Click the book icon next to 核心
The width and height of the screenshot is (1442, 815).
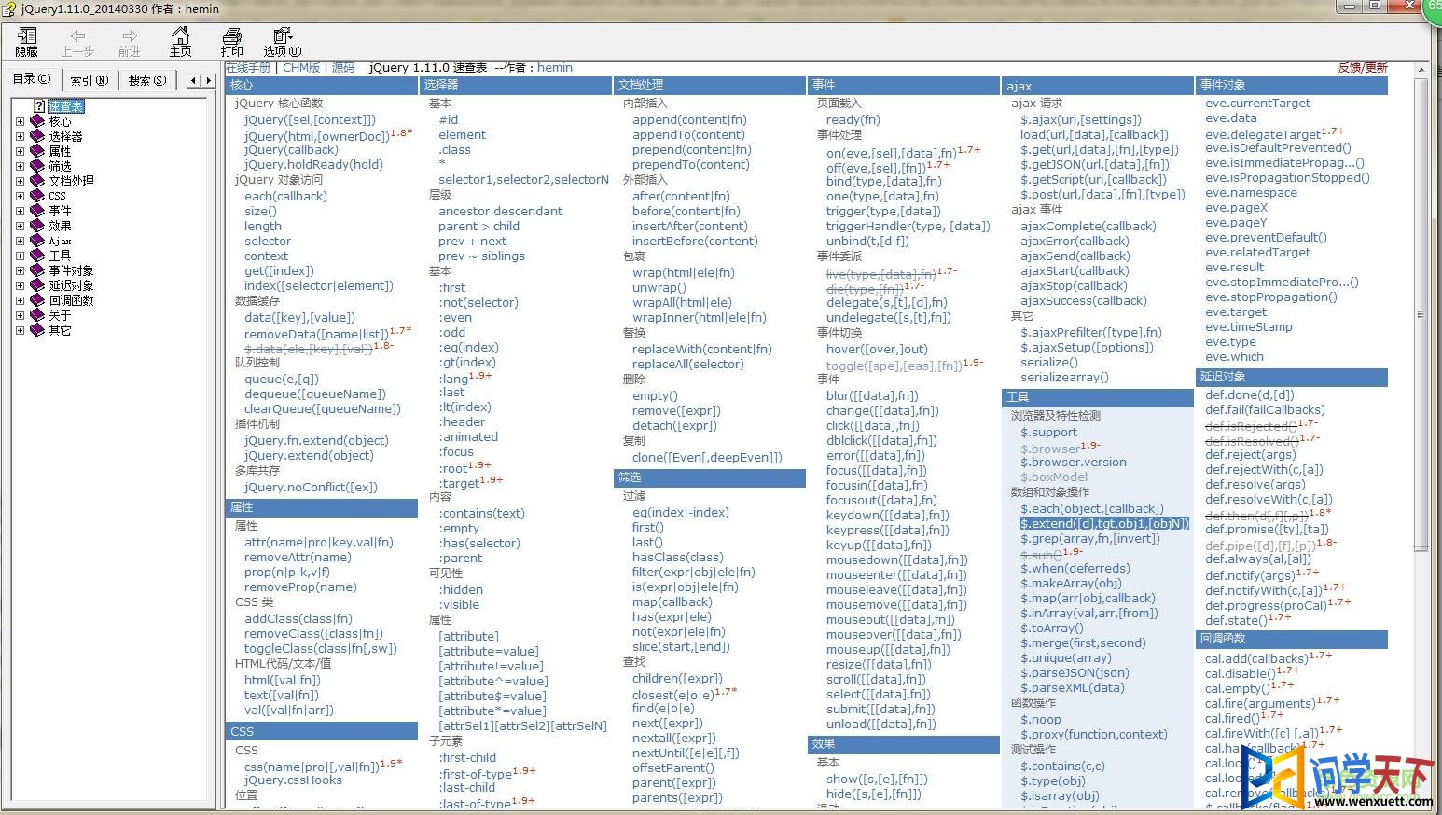37,121
